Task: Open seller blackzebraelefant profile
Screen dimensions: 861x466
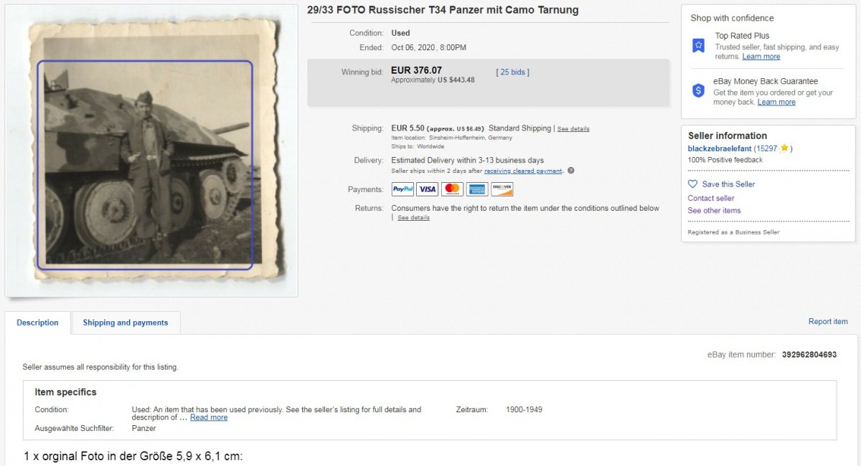Action: click(x=720, y=148)
